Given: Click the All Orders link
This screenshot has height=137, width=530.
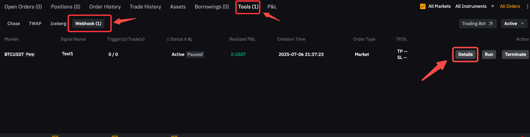Looking at the screenshot, I should 510,6.
